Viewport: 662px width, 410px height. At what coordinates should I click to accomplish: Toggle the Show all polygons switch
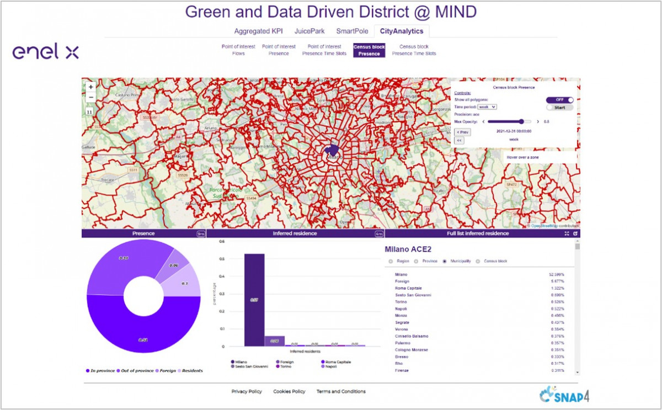pyautogui.click(x=559, y=100)
